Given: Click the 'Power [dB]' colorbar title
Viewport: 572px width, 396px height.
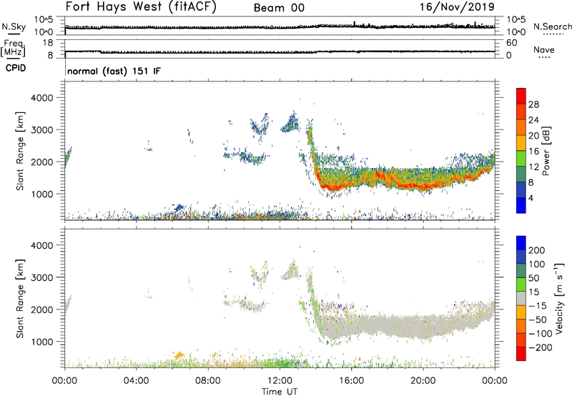Looking at the screenshot, I should (546, 151).
